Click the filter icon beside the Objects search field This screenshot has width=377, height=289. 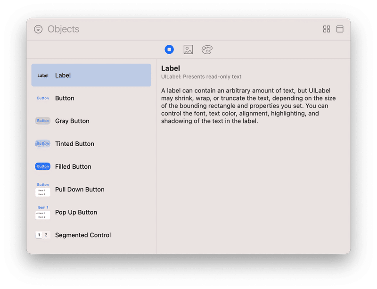point(38,29)
